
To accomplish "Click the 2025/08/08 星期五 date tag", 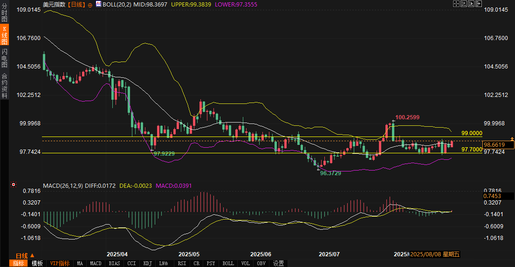I will 435,254.
